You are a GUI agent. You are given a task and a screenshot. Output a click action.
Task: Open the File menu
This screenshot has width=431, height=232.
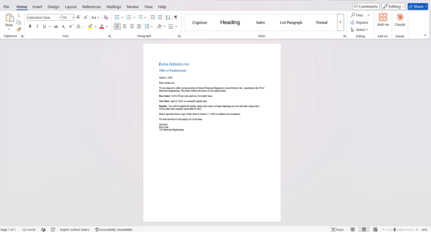(x=6, y=6)
